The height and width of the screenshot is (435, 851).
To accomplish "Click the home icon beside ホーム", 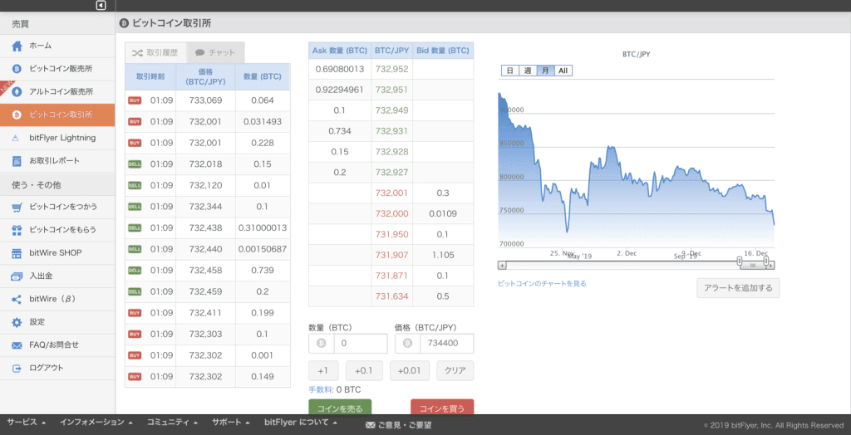I will coord(17,46).
